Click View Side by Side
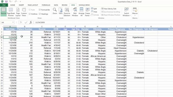The height and width of the screenshot is (97, 173). pyautogui.click(x=109, y=9)
